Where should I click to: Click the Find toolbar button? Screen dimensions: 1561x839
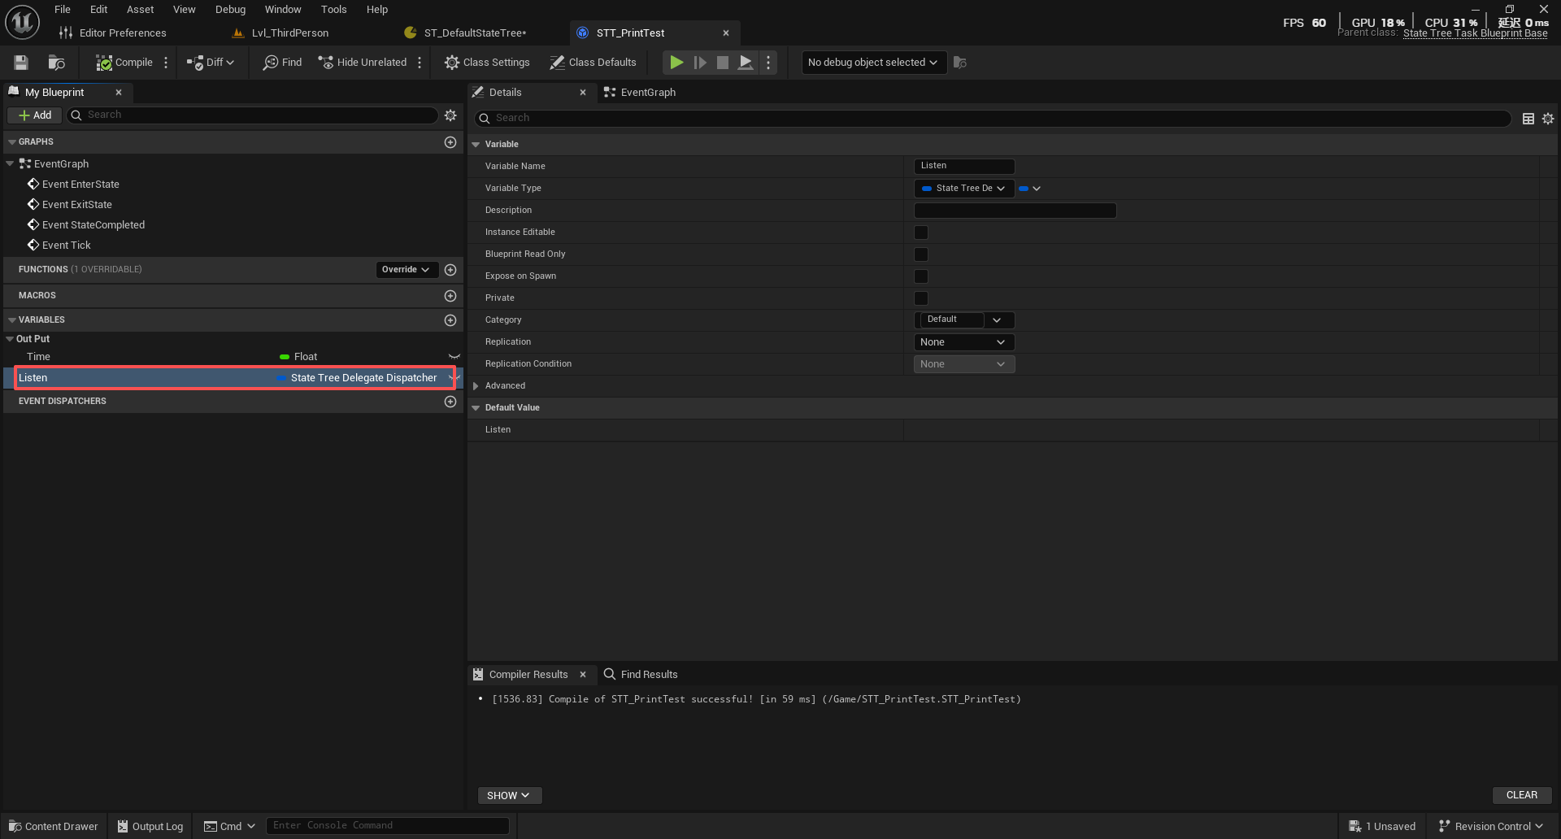282,63
